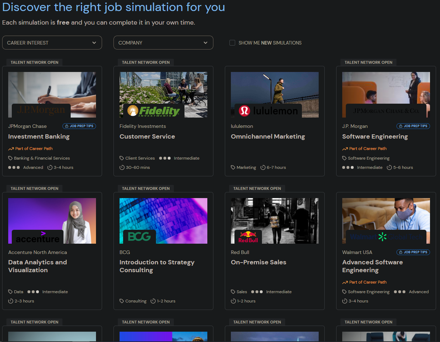Click the Fidelity Investments logo

(x=154, y=111)
